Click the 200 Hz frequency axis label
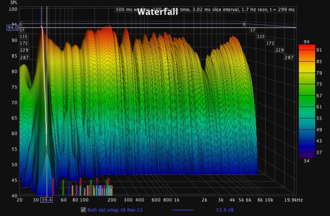 [112, 200]
